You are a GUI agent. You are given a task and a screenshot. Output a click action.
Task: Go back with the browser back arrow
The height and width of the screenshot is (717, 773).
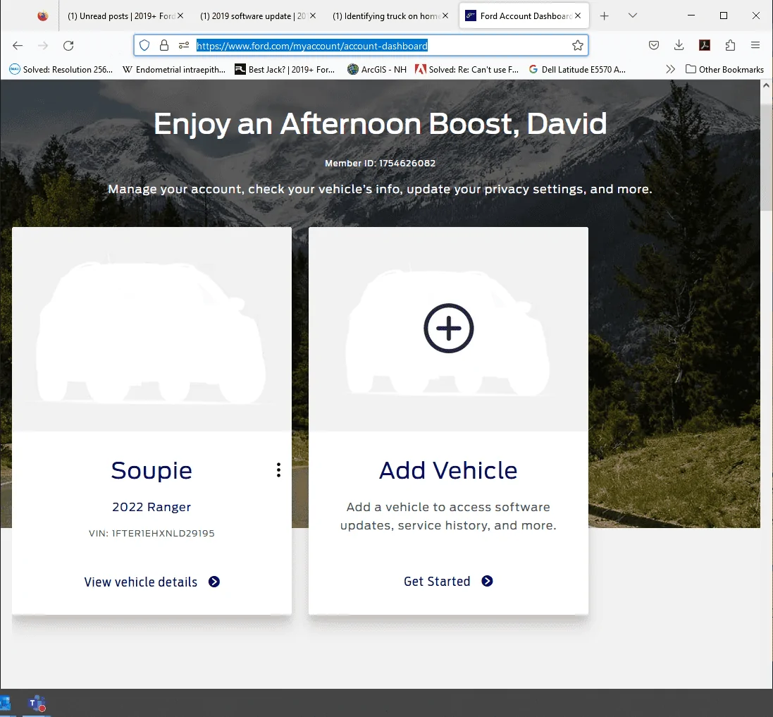coord(18,46)
